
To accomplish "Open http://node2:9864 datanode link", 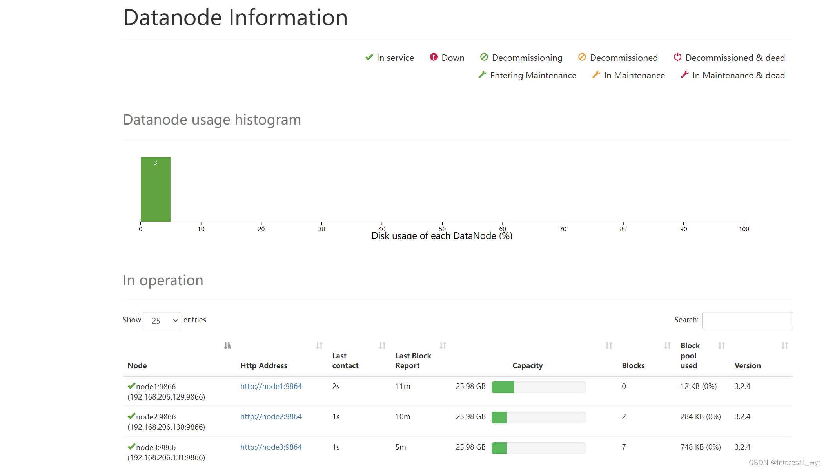I will (270, 416).
